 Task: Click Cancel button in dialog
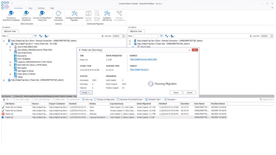coord(190,93)
